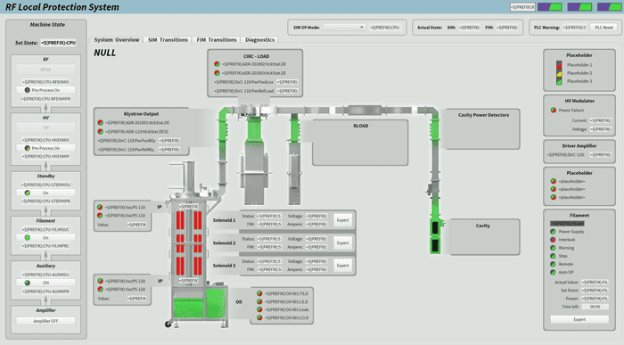Image resolution: width=624 pixels, height=345 pixels.
Task: Toggle the RF Pre-Process On indicator
Action: point(45,90)
